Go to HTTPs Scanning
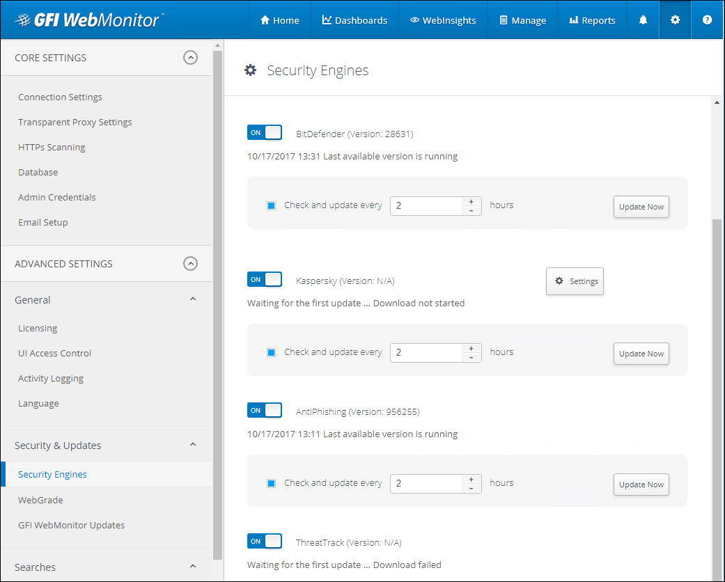Screen dimensions: 725x582 click(52, 147)
